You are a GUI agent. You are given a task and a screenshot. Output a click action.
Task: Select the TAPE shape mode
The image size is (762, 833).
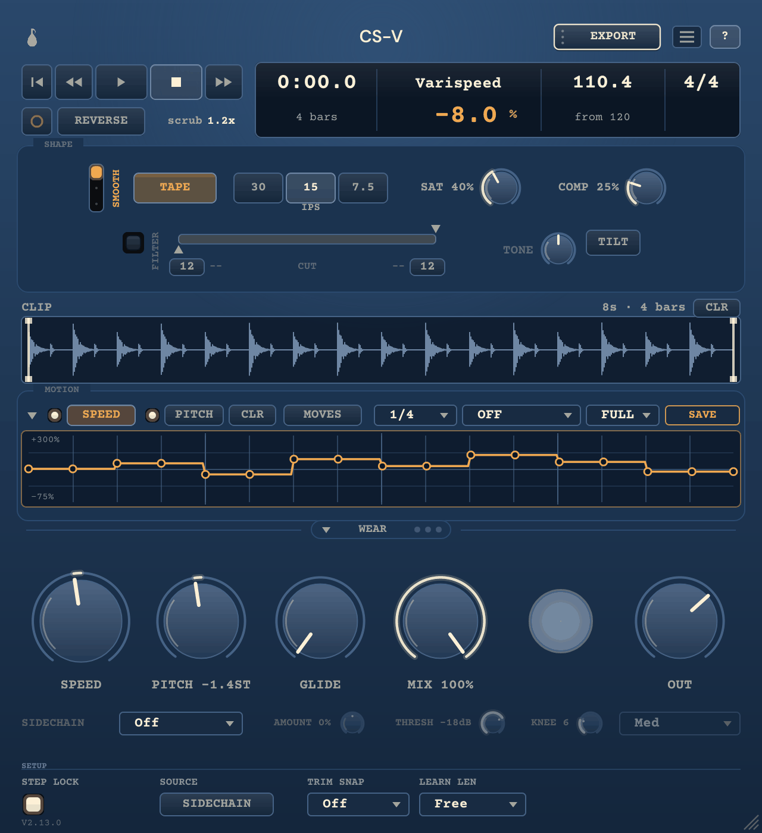coord(175,188)
